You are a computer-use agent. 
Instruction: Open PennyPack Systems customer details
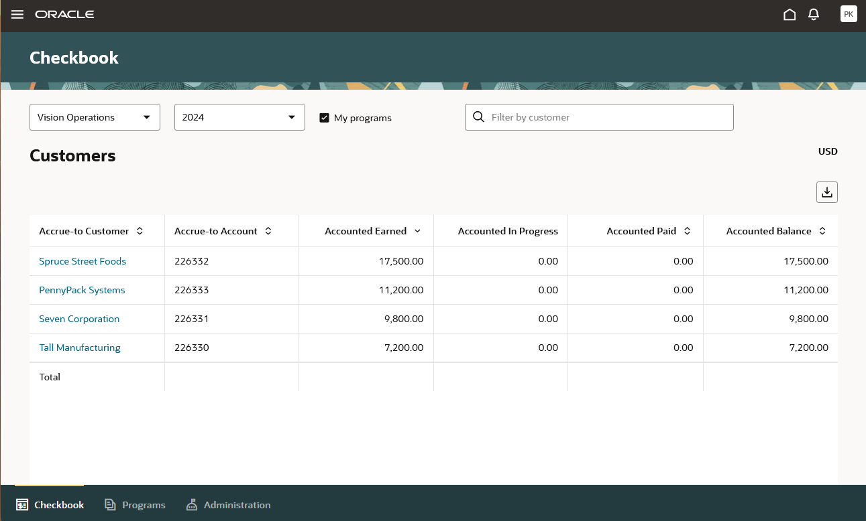click(82, 290)
